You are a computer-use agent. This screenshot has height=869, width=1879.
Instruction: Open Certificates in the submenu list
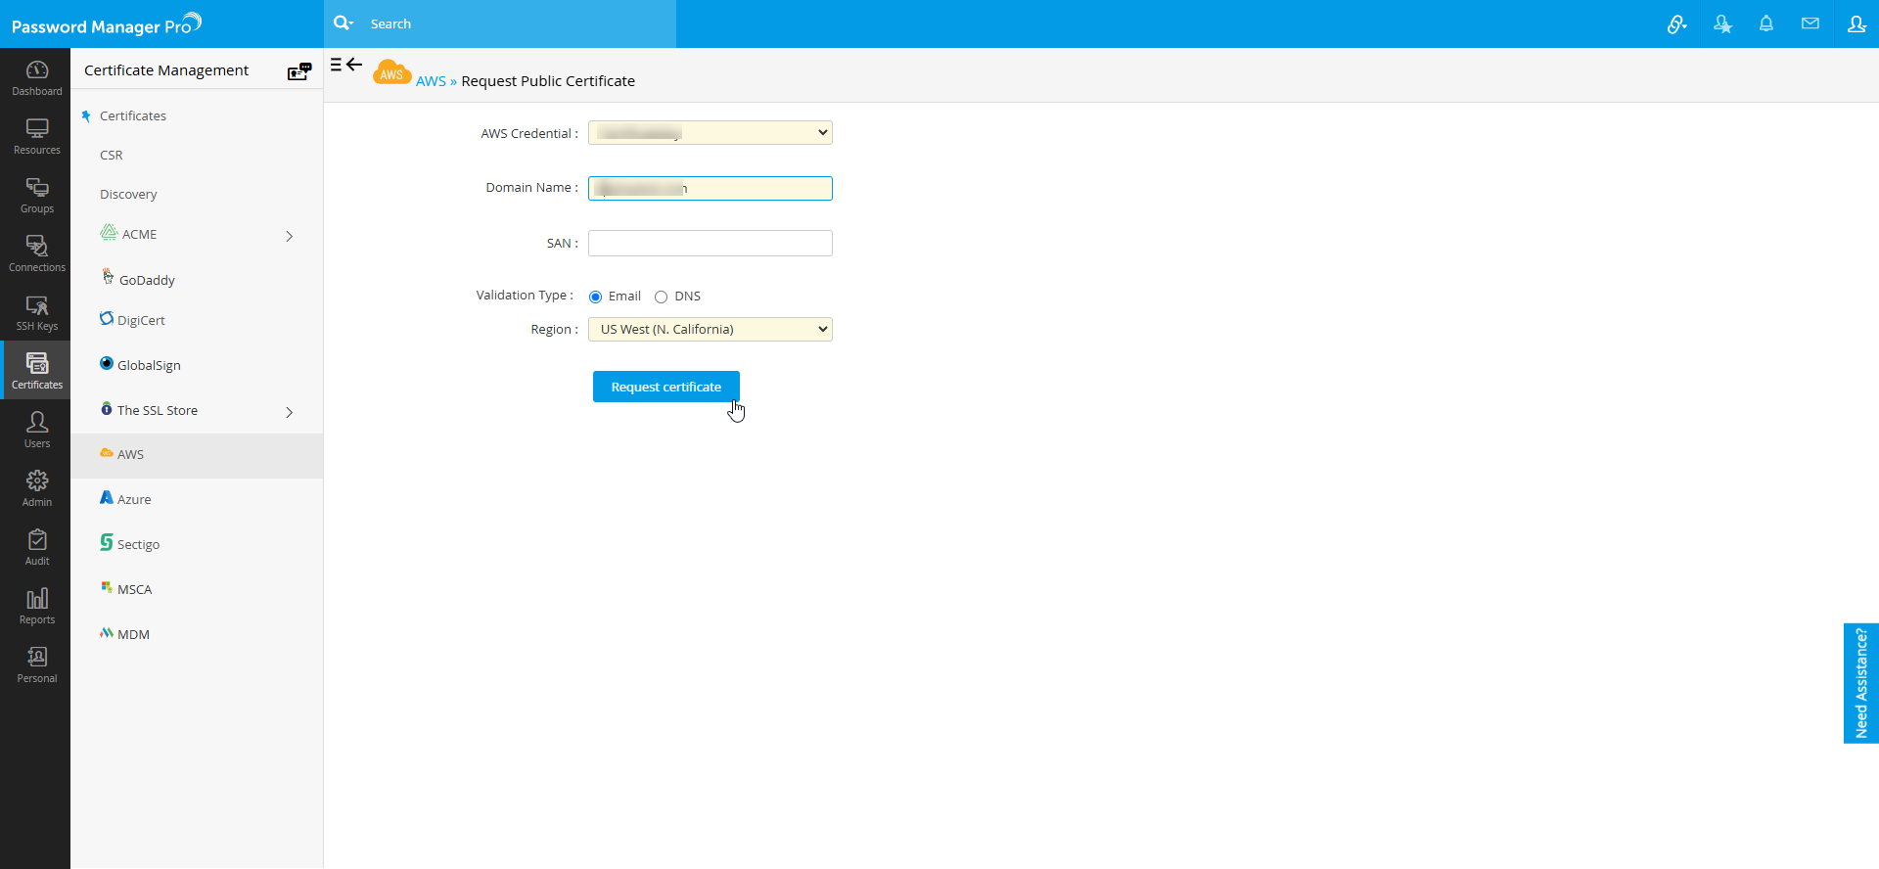pyautogui.click(x=133, y=115)
